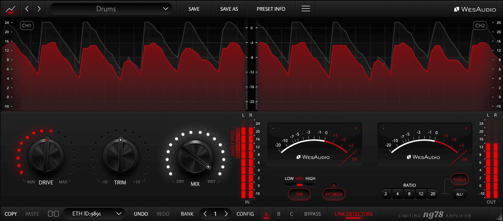Set THD level to HIGH
This screenshot has height=221, width=503.
(x=310, y=179)
